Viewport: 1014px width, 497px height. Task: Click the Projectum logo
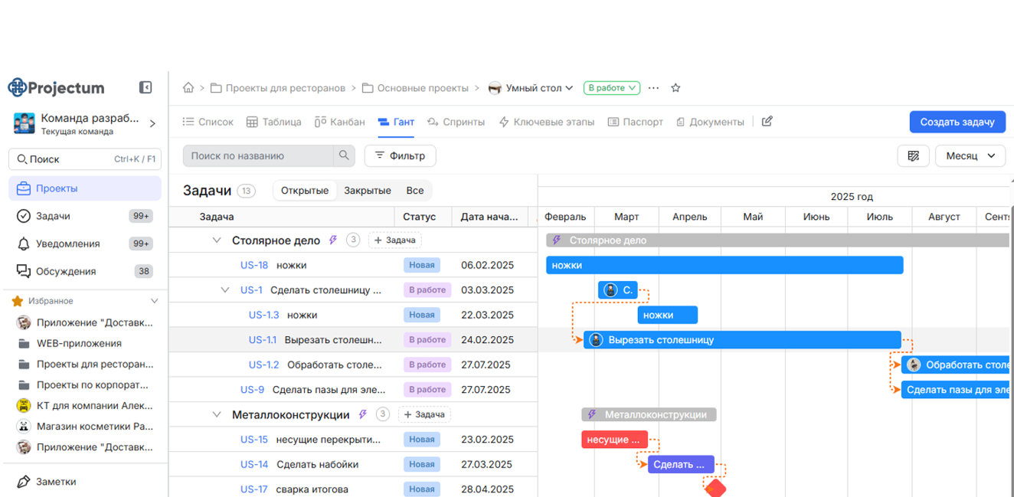(x=56, y=87)
